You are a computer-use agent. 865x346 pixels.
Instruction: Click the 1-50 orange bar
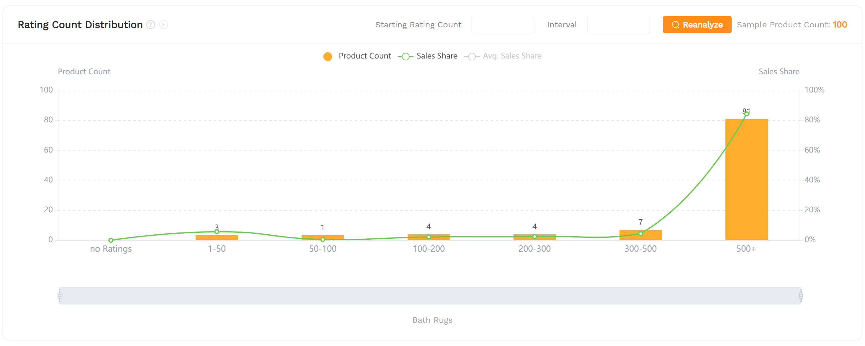coord(217,238)
